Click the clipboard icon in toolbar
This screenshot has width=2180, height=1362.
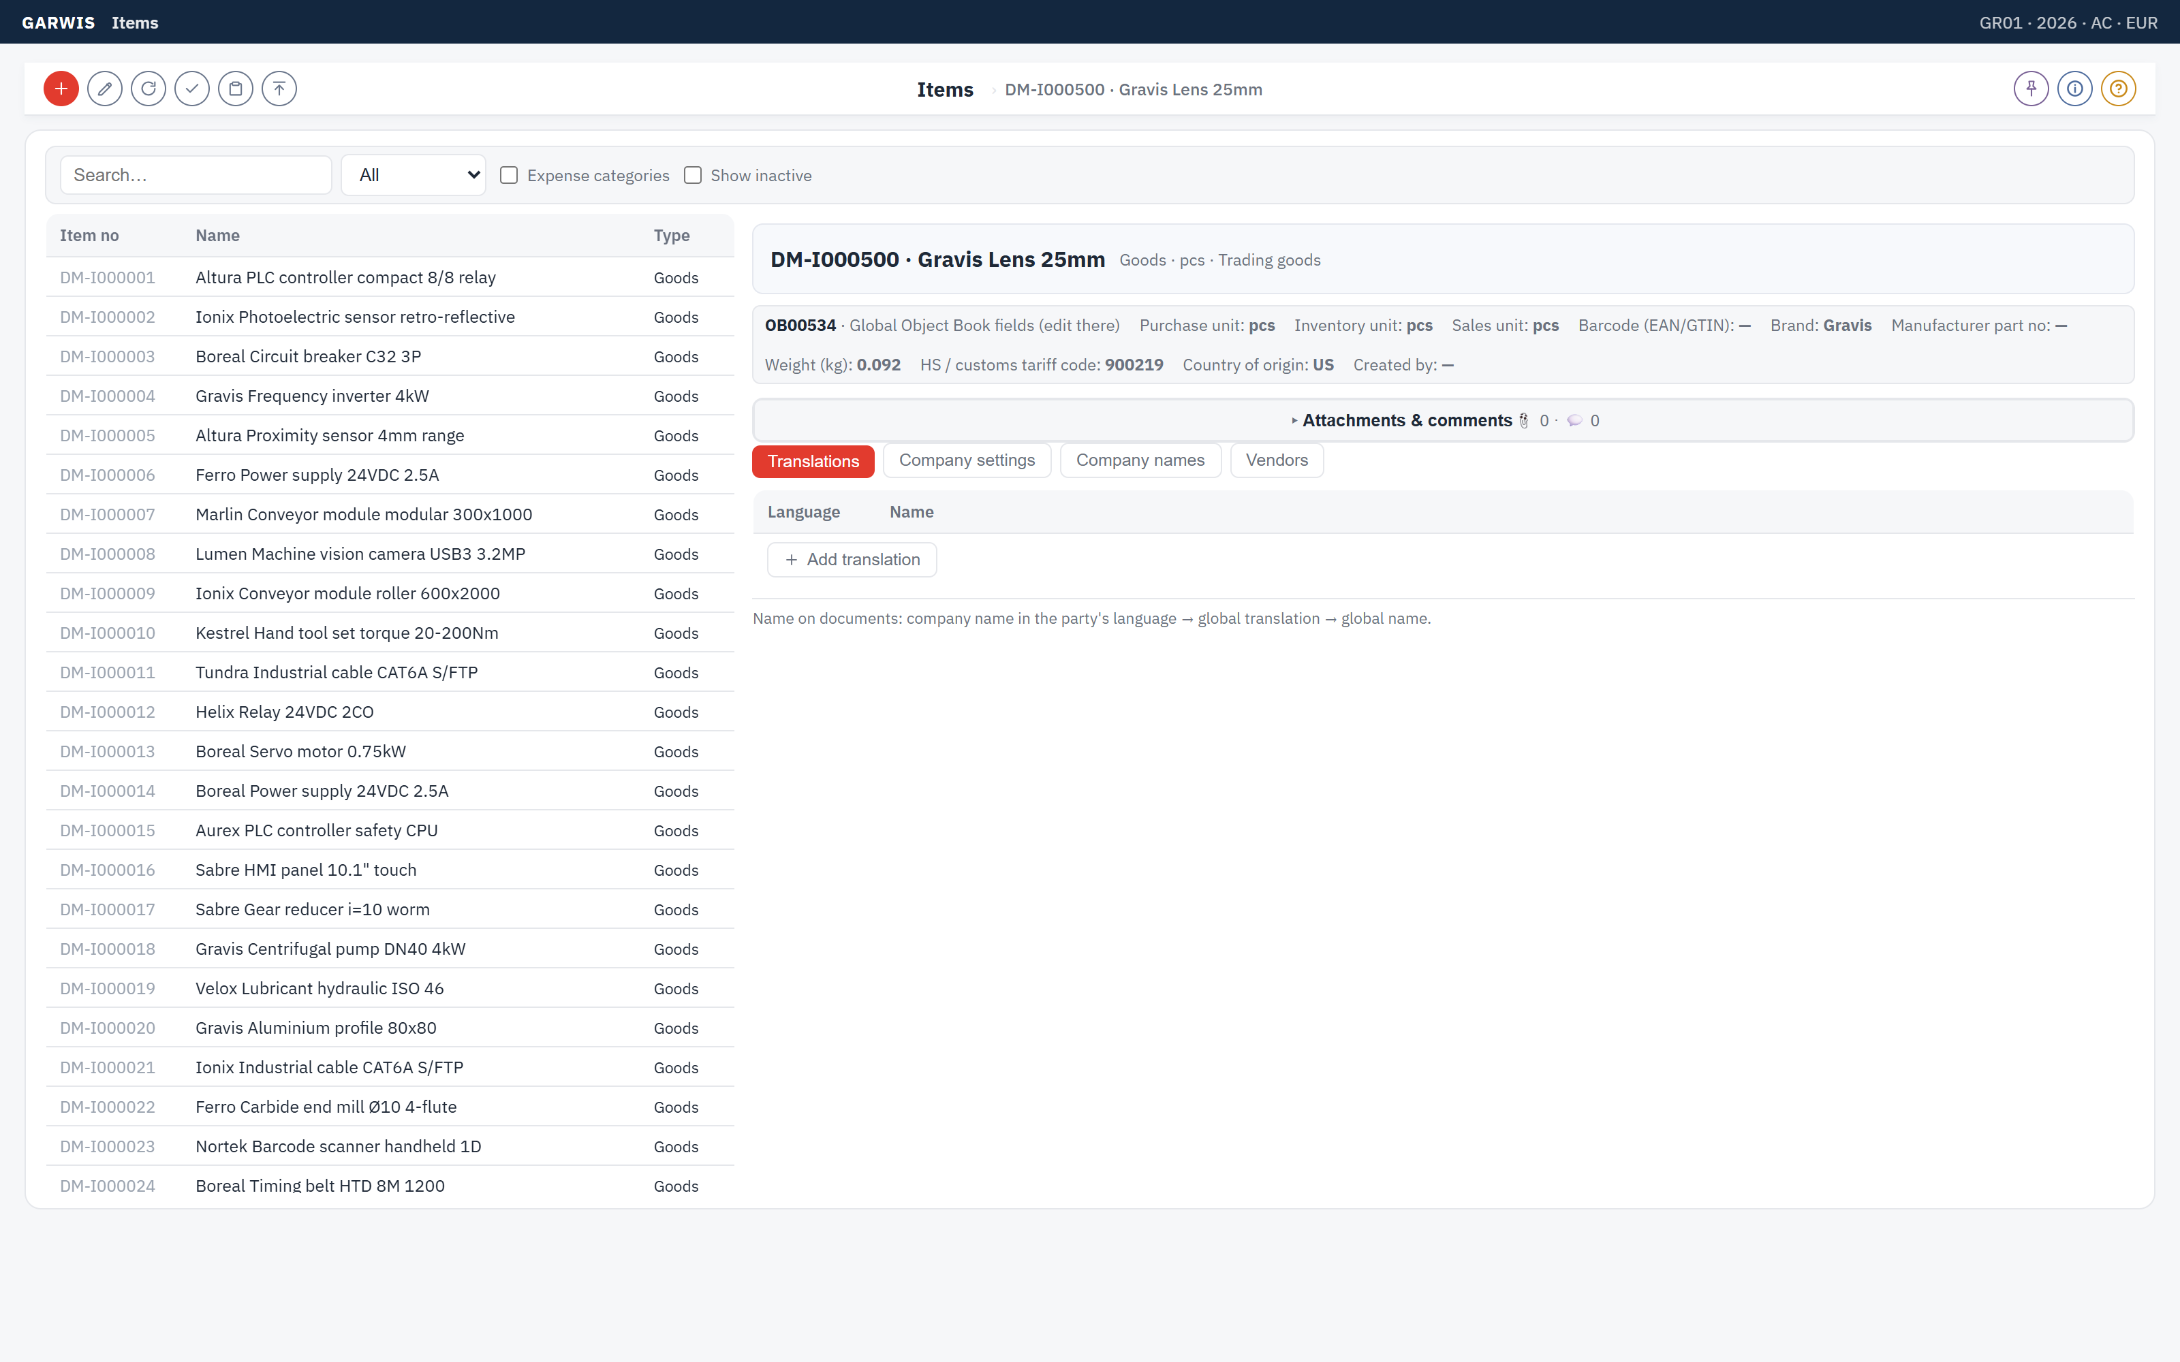click(236, 89)
